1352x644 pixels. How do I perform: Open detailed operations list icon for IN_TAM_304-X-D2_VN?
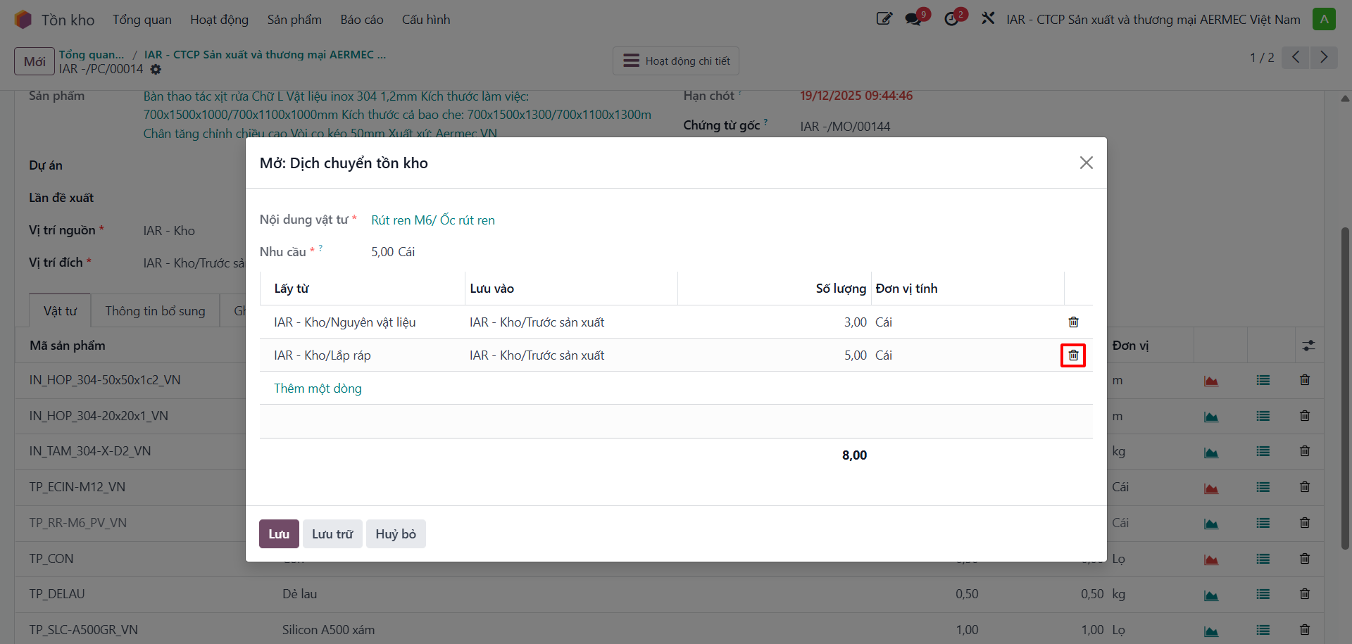tap(1263, 452)
